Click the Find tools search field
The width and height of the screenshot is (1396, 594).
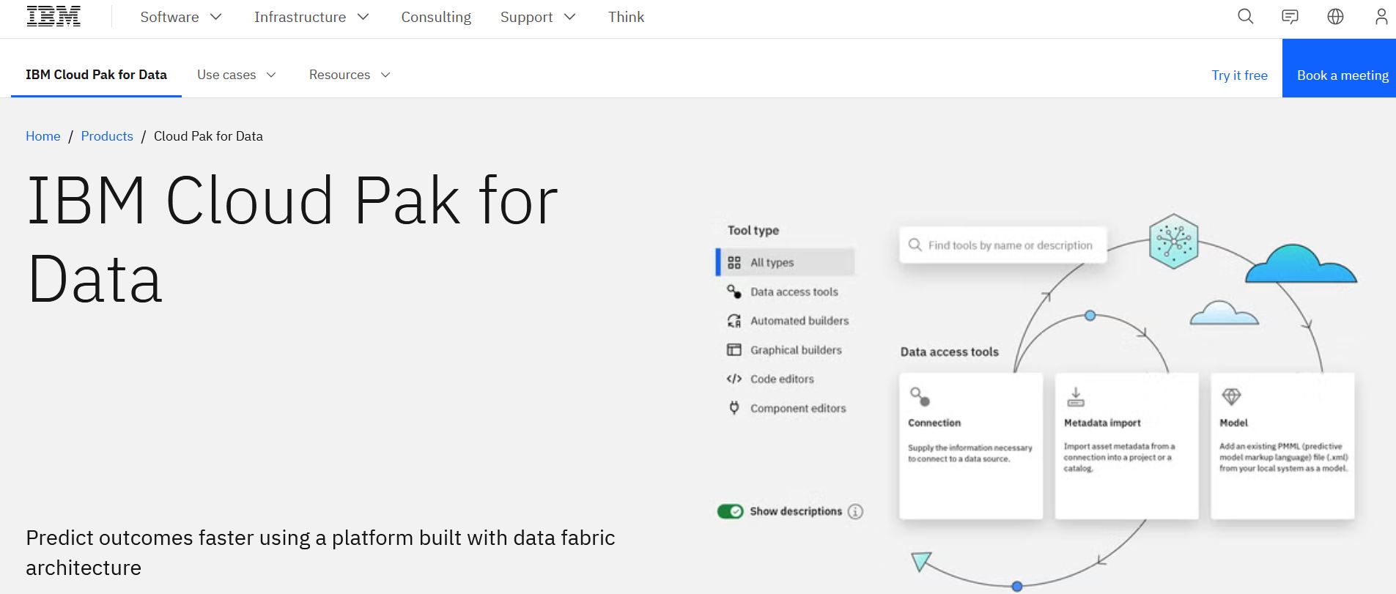1002,245
